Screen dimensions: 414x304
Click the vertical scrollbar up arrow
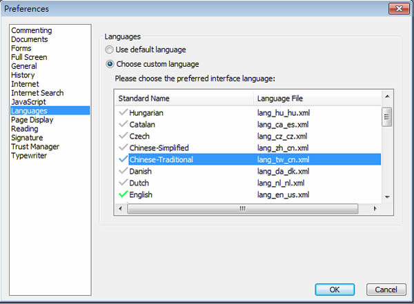tap(387, 97)
